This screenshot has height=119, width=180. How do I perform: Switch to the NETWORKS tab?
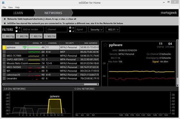point(53,13)
